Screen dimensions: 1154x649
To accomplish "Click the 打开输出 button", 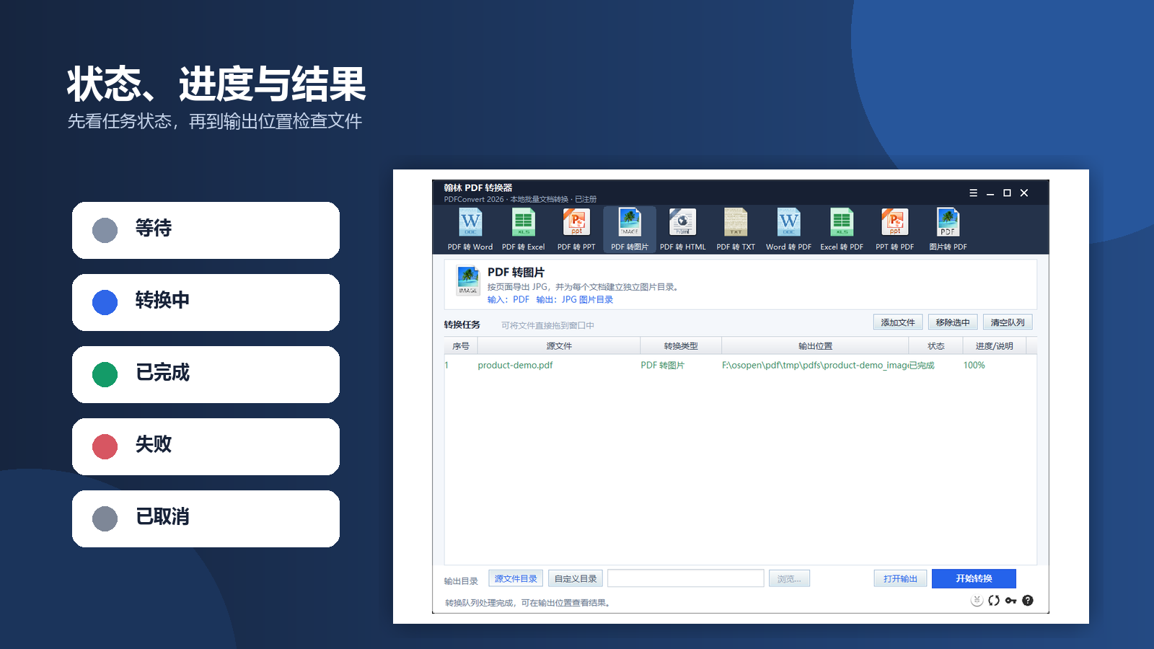I will (900, 578).
